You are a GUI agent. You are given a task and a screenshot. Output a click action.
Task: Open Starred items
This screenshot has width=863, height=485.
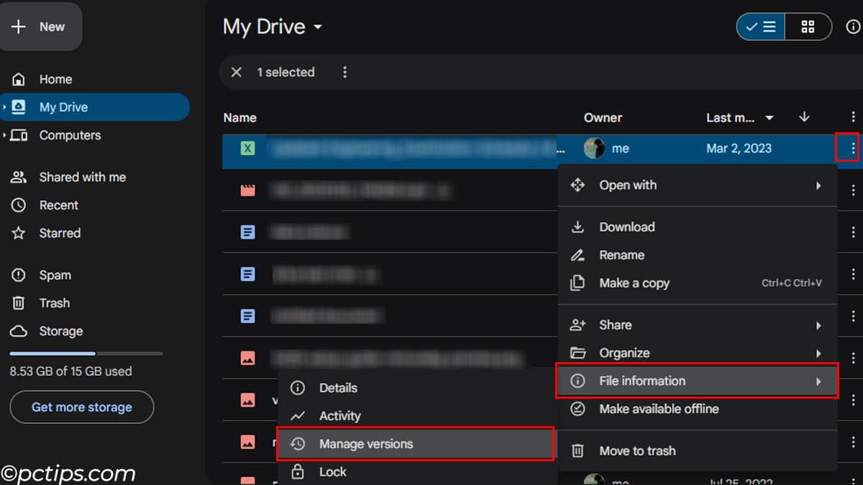[x=60, y=233]
